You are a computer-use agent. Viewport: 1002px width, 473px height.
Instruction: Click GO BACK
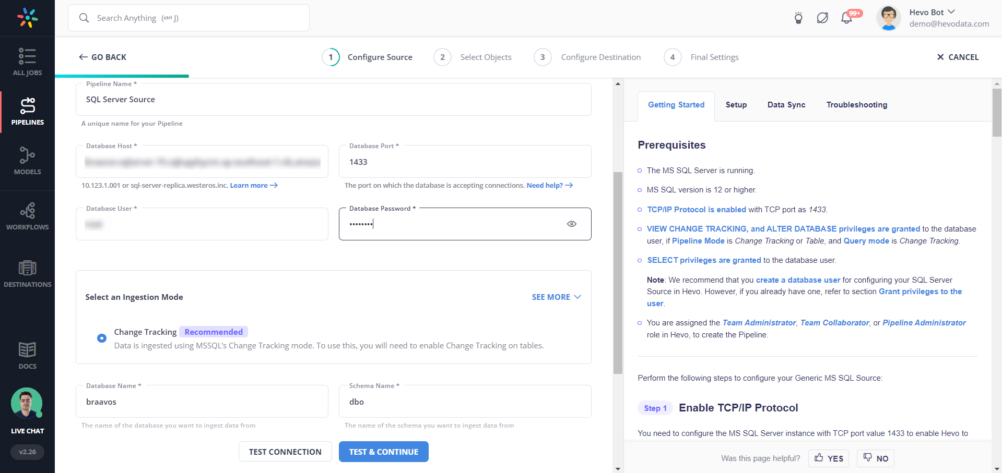point(103,57)
